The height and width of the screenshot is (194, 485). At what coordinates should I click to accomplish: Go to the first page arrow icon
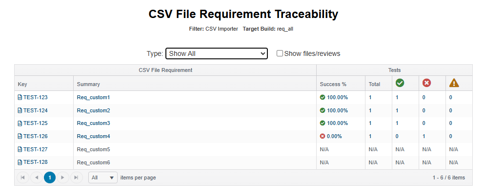[x=22, y=177]
